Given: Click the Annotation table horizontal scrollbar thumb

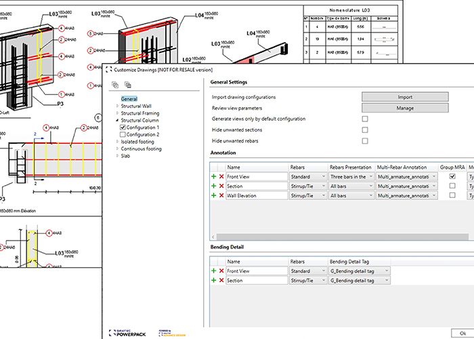Looking at the screenshot, I should coord(343,237).
